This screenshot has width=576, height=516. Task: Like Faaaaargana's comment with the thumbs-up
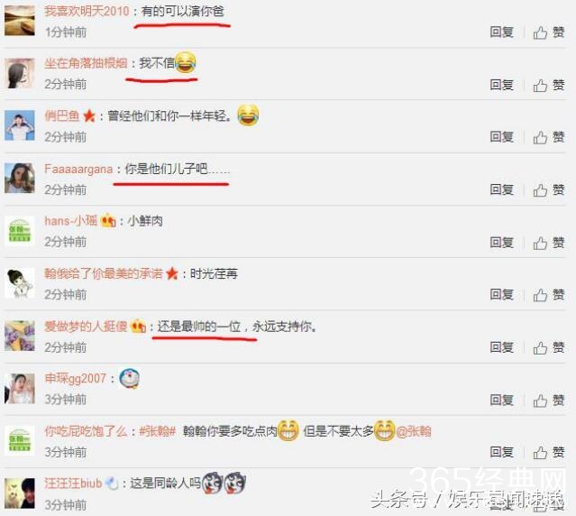pyautogui.click(x=549, y=190)
